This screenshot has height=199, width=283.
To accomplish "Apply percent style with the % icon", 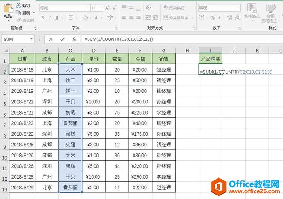I will (212, 18).
